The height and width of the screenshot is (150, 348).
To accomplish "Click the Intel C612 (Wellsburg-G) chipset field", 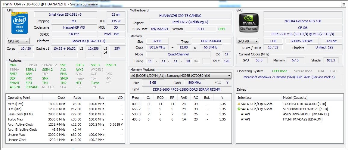I will pyautogui.click(x=190, y=22).
